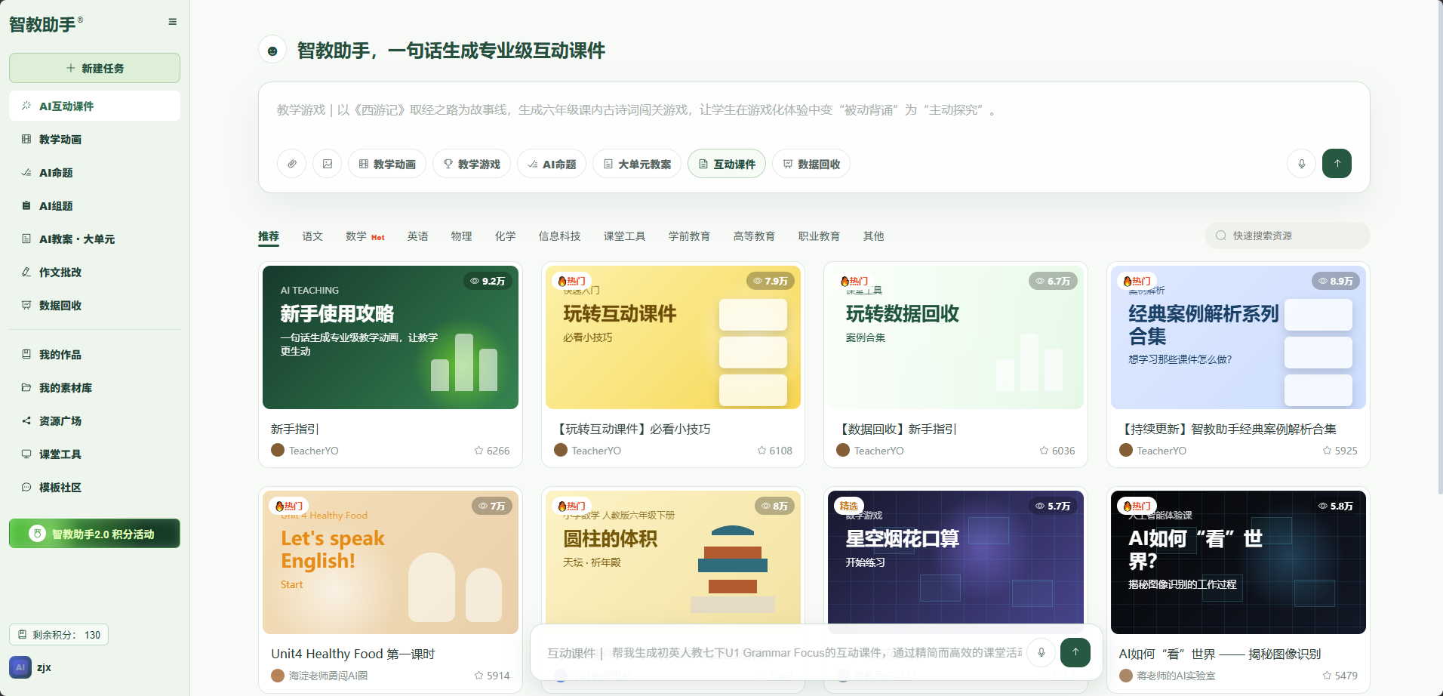Toggle the 教学动画 chip under the prompt box
1443x696 pixels.
(387, 164)
